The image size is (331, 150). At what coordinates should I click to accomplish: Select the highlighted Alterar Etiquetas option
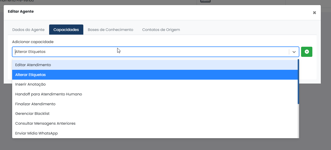click(x=155, y=75)
